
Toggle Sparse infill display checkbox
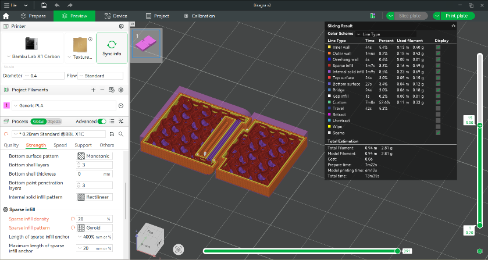(438, 65)
